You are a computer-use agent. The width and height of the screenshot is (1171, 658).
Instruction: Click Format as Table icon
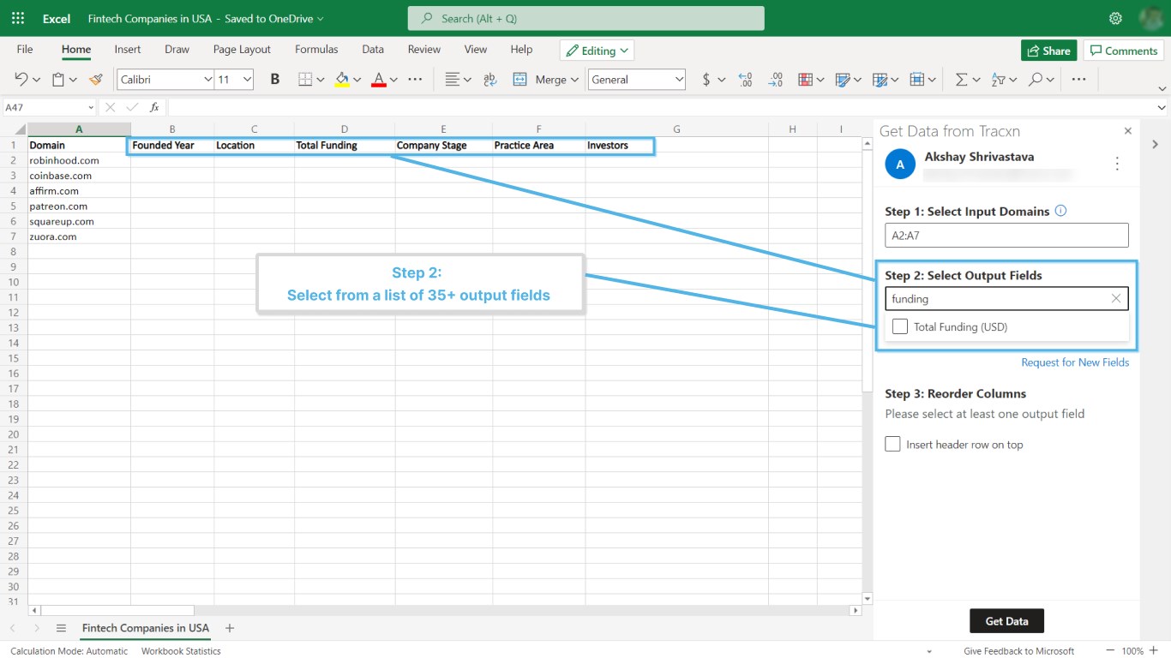point(843,80)
